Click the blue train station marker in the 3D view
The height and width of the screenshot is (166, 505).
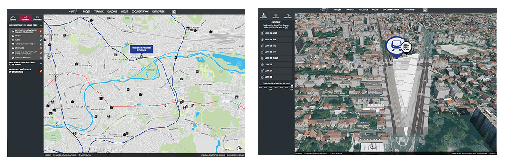pyautogui.click(x=395, y=46)
